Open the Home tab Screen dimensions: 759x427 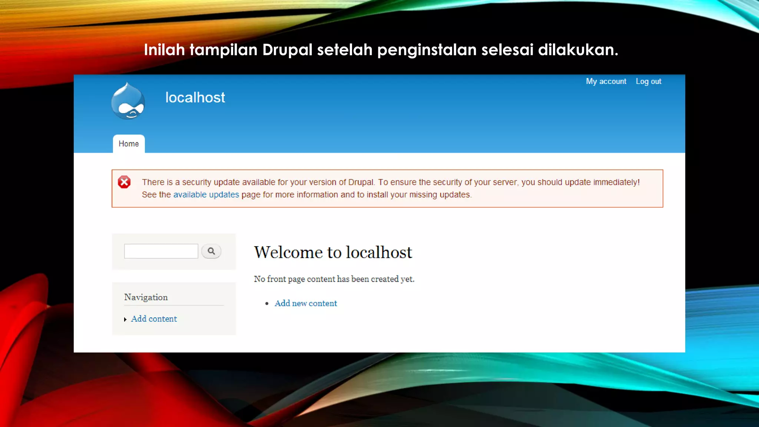129,144
